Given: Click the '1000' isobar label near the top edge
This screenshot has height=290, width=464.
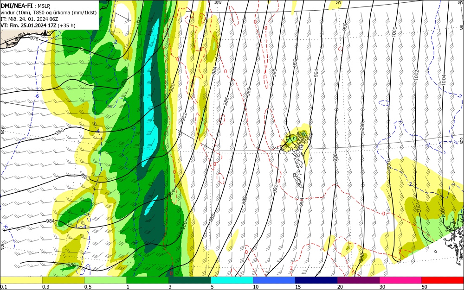Looking at the screenshot, I should click(x=394, y=32).
